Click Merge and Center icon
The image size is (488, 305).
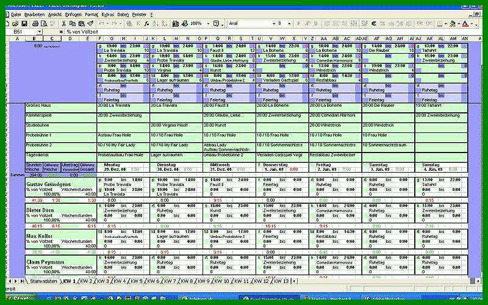354,24
